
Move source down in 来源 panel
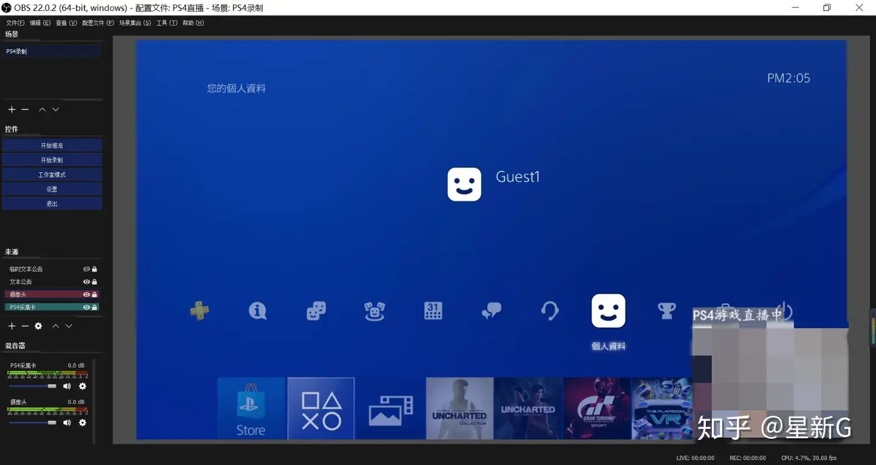(69, 326)
